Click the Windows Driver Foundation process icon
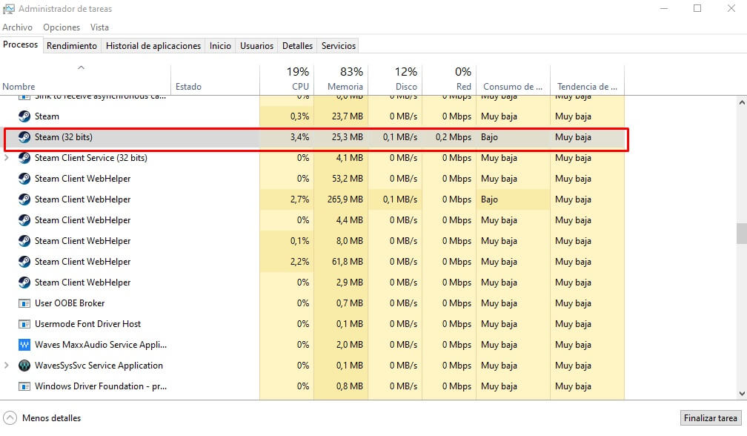The width and height of the screenshot is (747, 436). click(x=24, y=386)
